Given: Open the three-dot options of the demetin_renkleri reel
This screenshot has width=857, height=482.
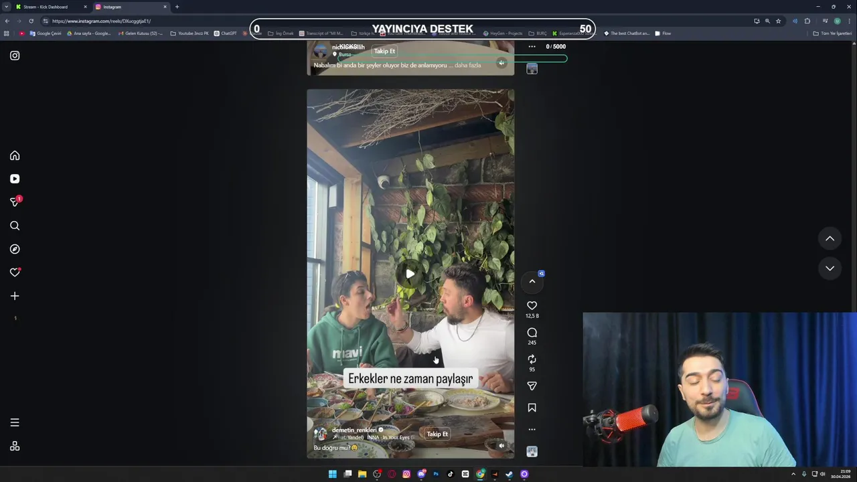Looking at the screenshot, I should click(x=532, y=429).
